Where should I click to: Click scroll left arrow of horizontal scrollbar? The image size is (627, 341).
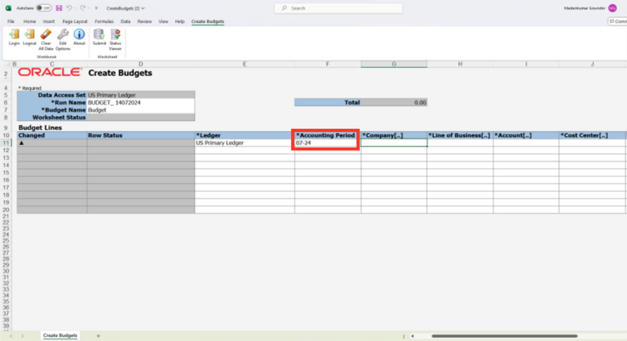[x=412, y=336]
